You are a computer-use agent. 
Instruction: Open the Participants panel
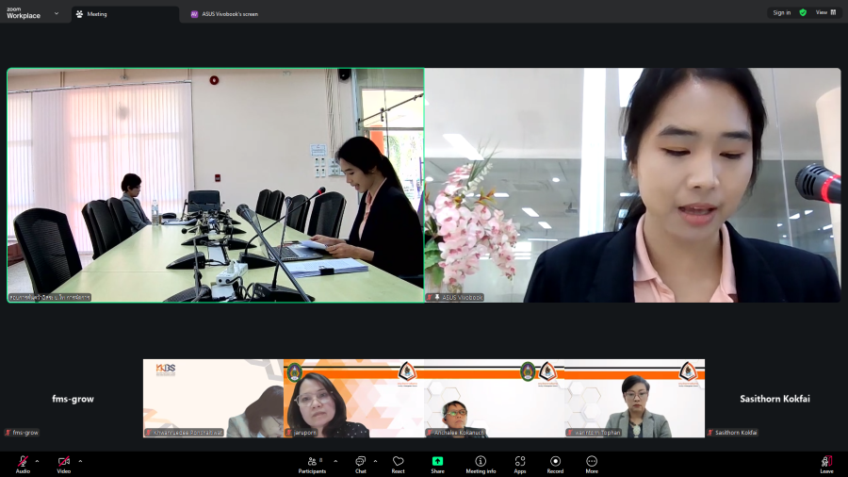click(312, 463)
